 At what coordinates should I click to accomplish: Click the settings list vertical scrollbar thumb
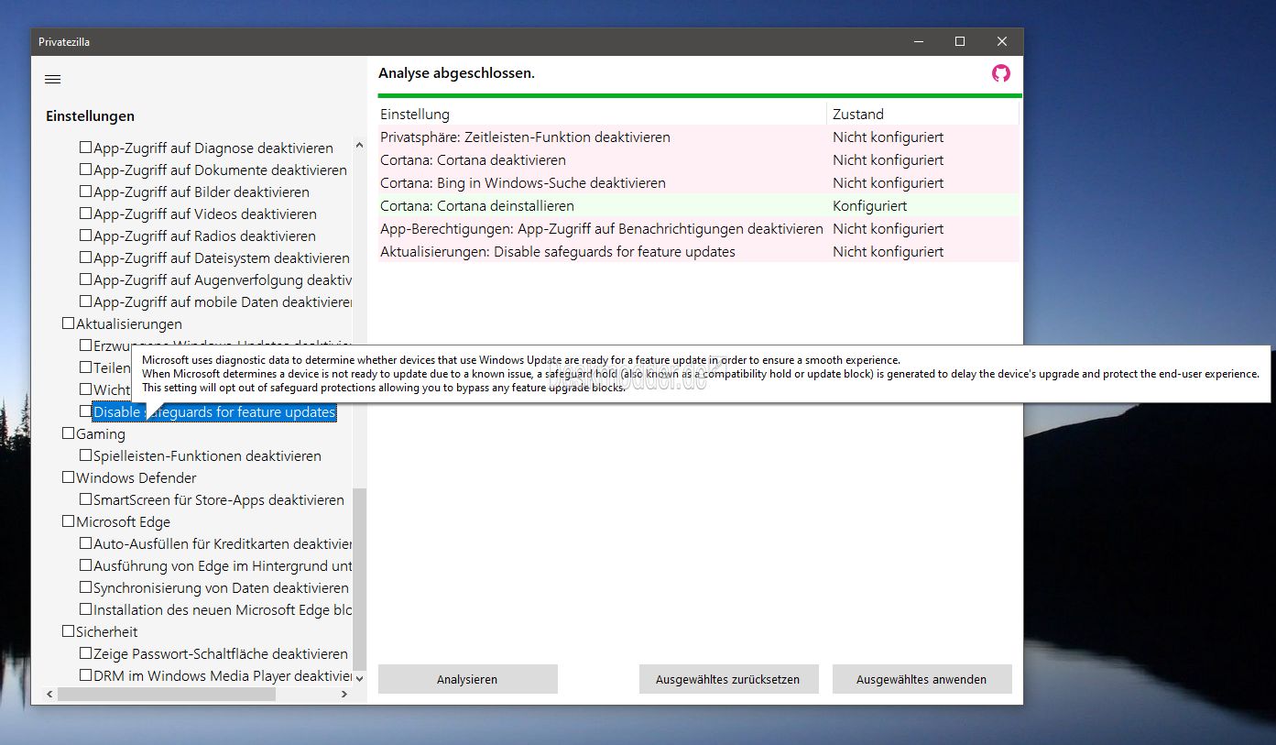coord(359,579)
